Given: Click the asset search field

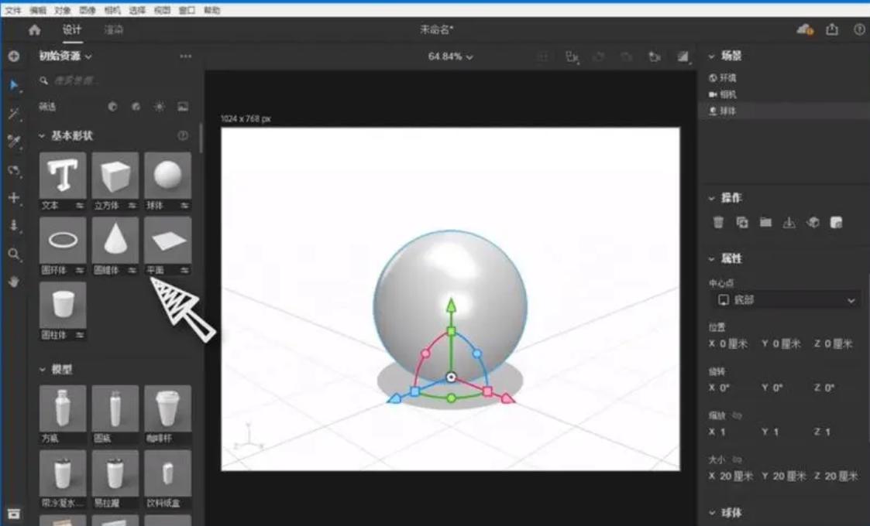Looking at the screenshot, I should (x=115, y=81).
